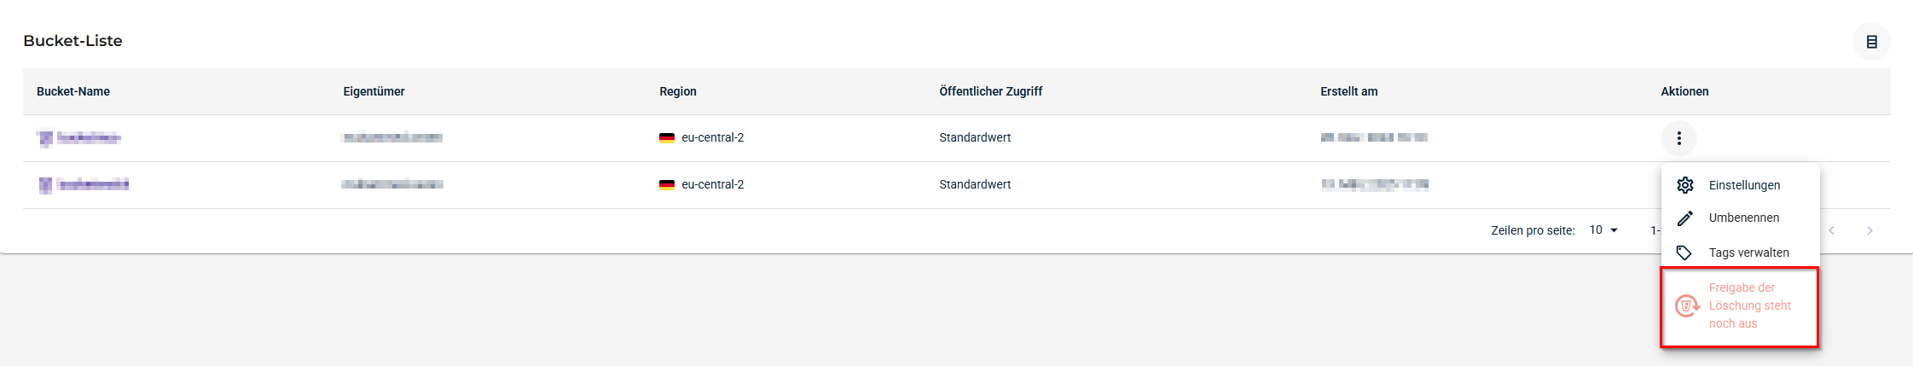Screen dimensions: 1913x366
Task: Select Tags verwalten from the menu
Action: coord(1748,253)
